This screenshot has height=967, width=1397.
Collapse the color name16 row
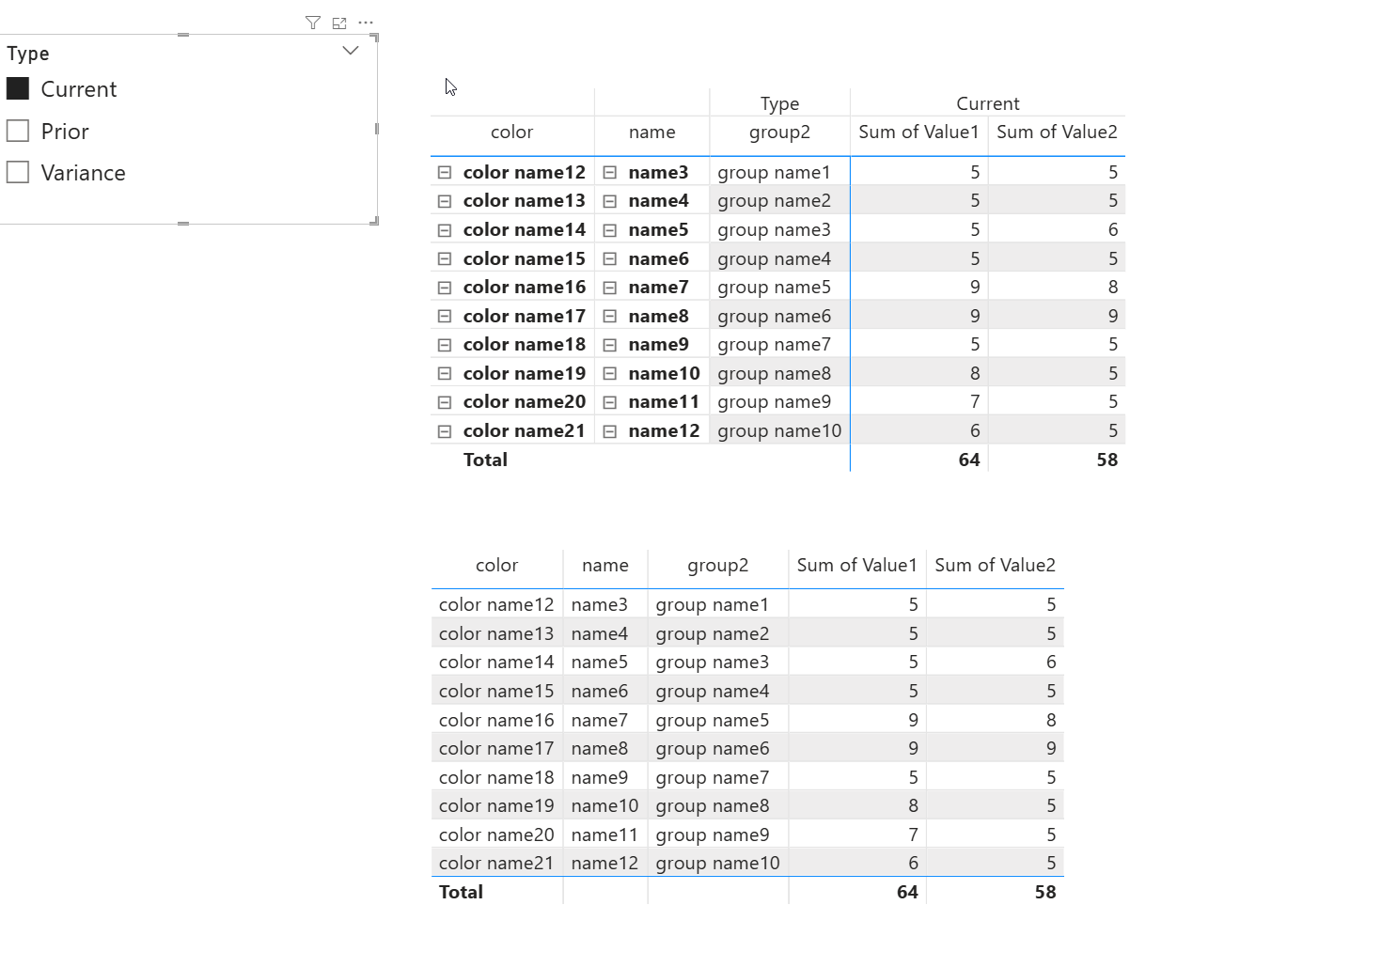tap(445, 288)
